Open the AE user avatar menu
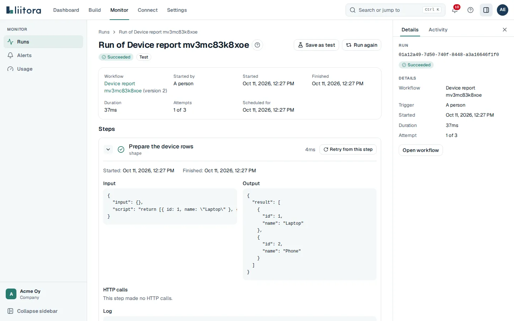This screenshot has width=514, height=321. [503, 10]
